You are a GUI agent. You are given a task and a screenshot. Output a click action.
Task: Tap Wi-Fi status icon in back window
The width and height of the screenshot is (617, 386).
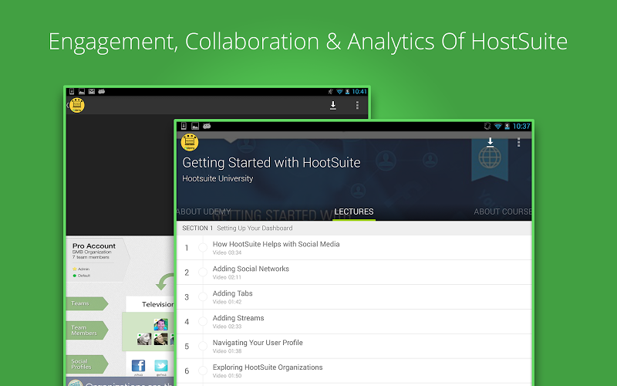(x=339, y=91)
